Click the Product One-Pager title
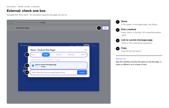The image size is (169, 108). [x=23, y=28]
